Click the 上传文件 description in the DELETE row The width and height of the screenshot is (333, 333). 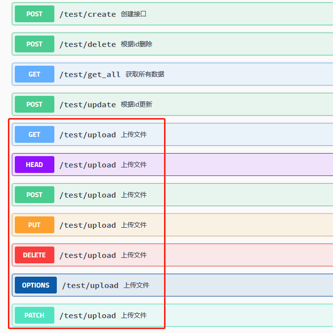coord(134,255)
